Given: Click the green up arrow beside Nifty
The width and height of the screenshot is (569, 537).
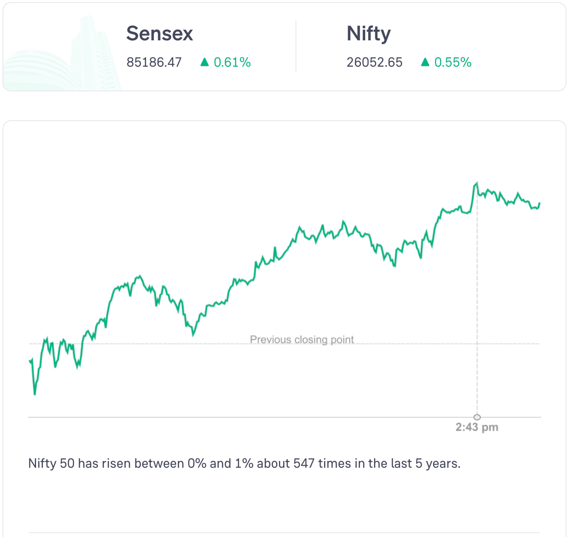Looking at the screenshot, I should [425, 62].
